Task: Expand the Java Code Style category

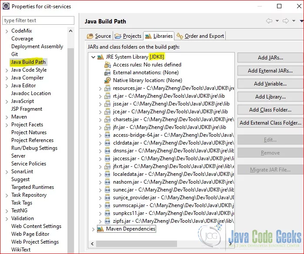Action: click(x=7, y=70)
